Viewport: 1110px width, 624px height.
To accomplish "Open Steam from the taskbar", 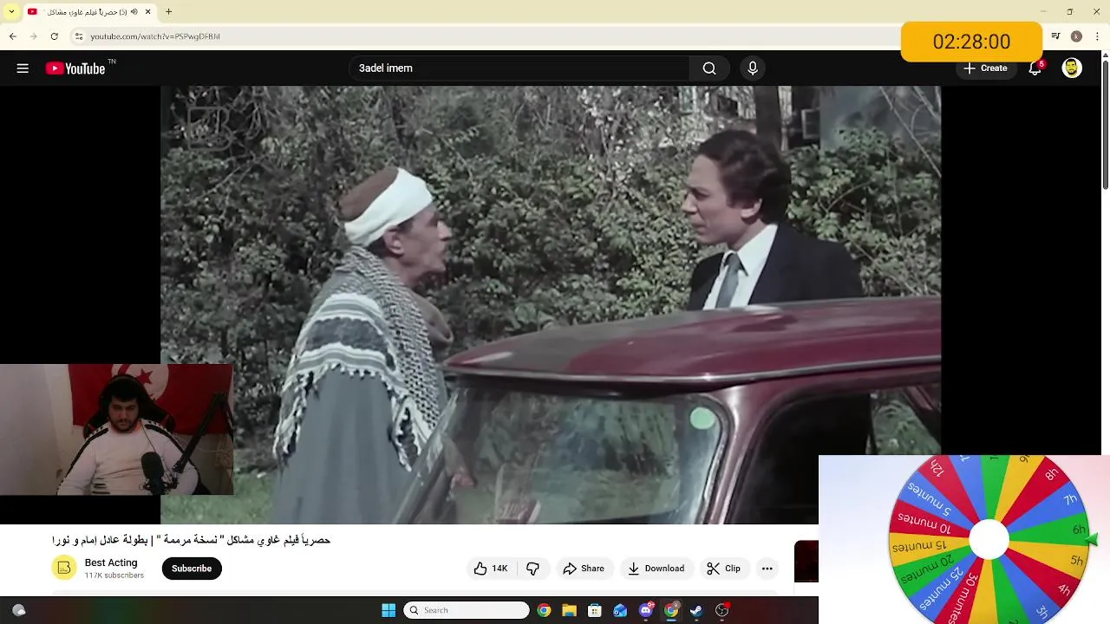I will (696, 610).
